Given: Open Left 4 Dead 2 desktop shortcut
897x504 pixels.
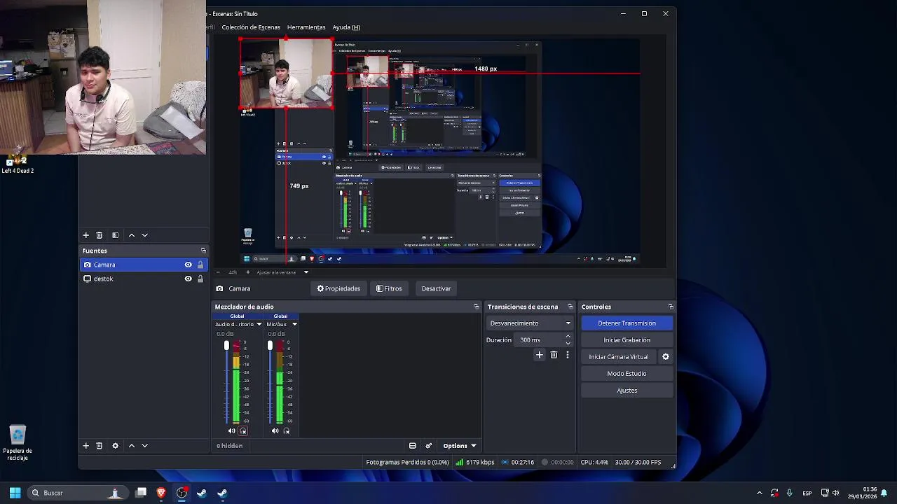Looking at the screenshot, I should click(17, 164).
